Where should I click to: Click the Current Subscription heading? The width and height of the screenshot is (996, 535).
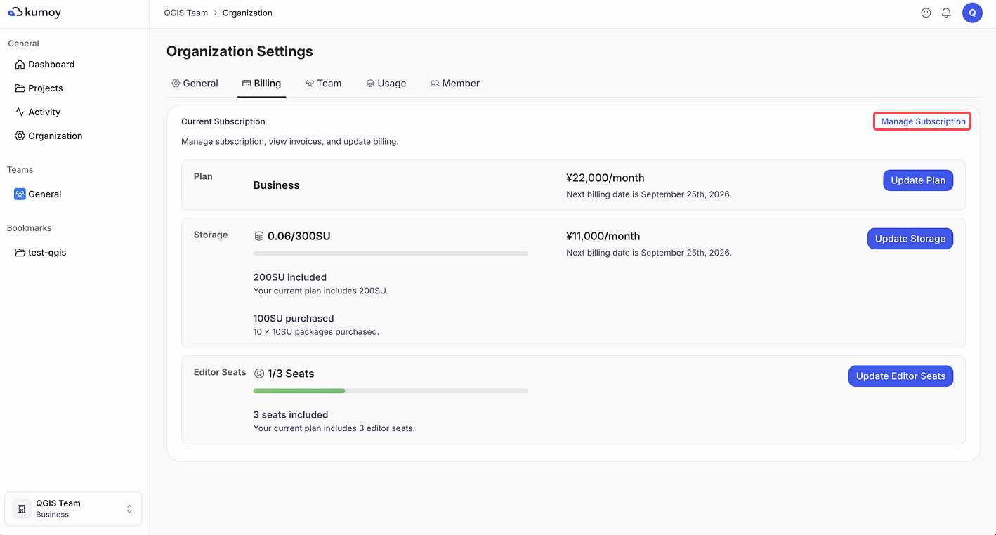click(x=223, y=121)
